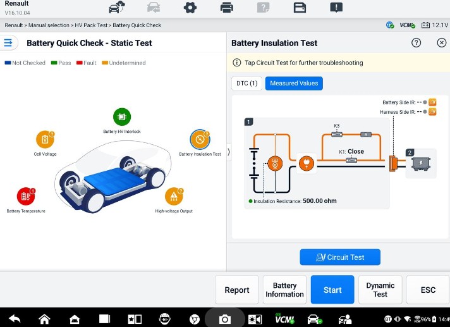This screenshot has width=450, height=327.
Task: Collapse the side panel with the arrow handle
Action: click(229, 152)
